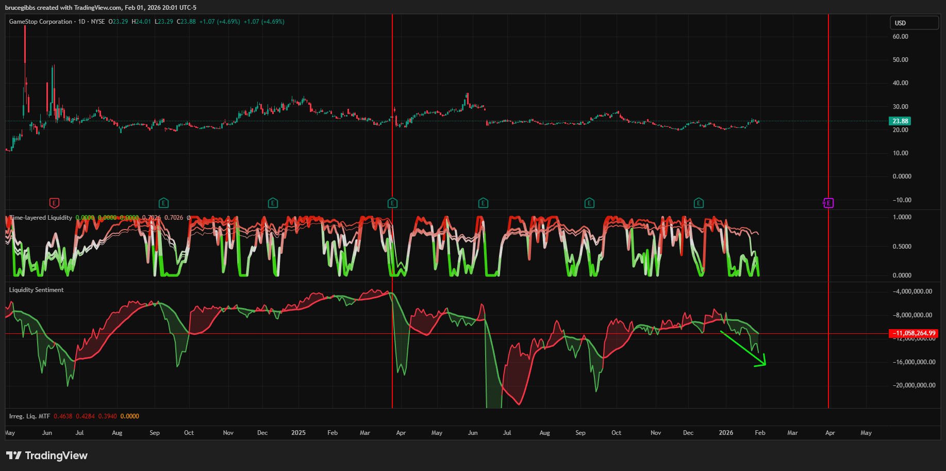Open the earnings marker near December 2024
946x471 pixels.
point(273,203)
